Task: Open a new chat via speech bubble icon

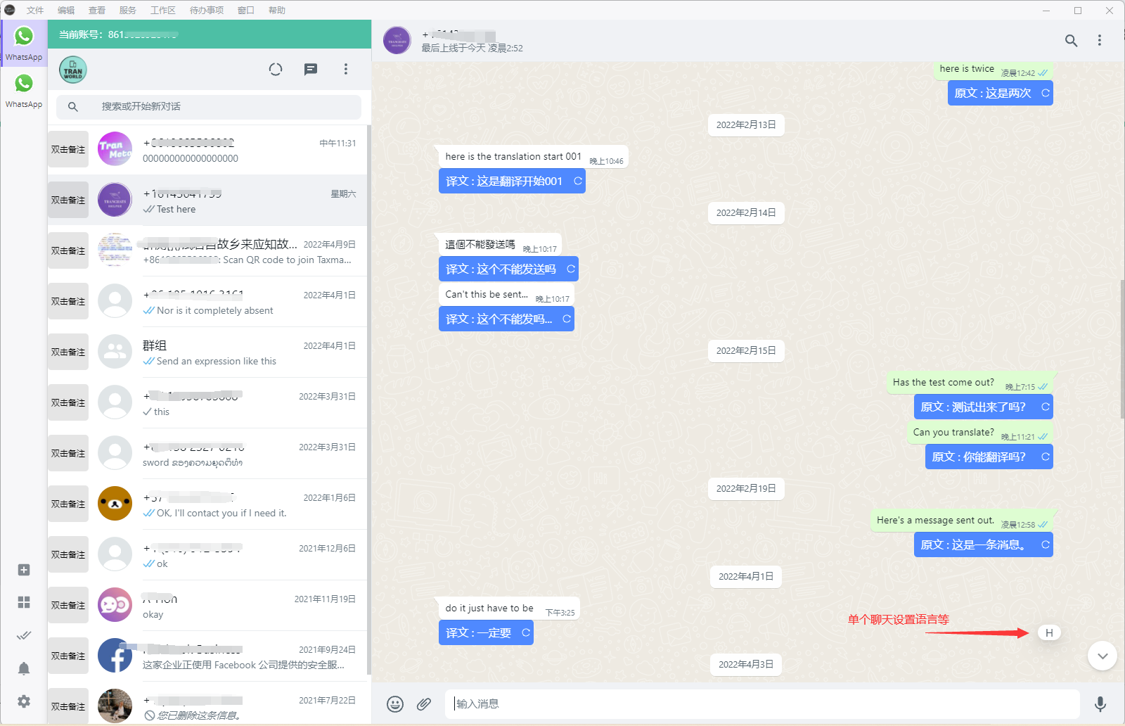Action: pos(311,69)
